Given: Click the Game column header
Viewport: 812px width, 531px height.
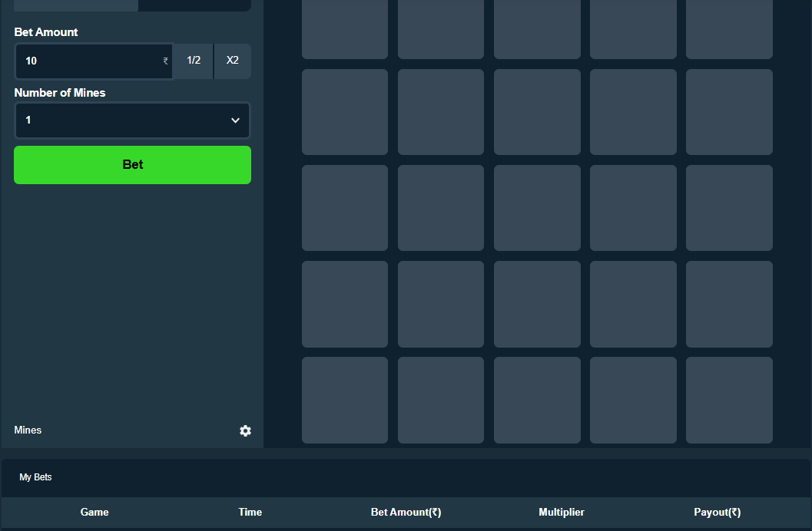Looking at the screenshot, I should 94,513.
